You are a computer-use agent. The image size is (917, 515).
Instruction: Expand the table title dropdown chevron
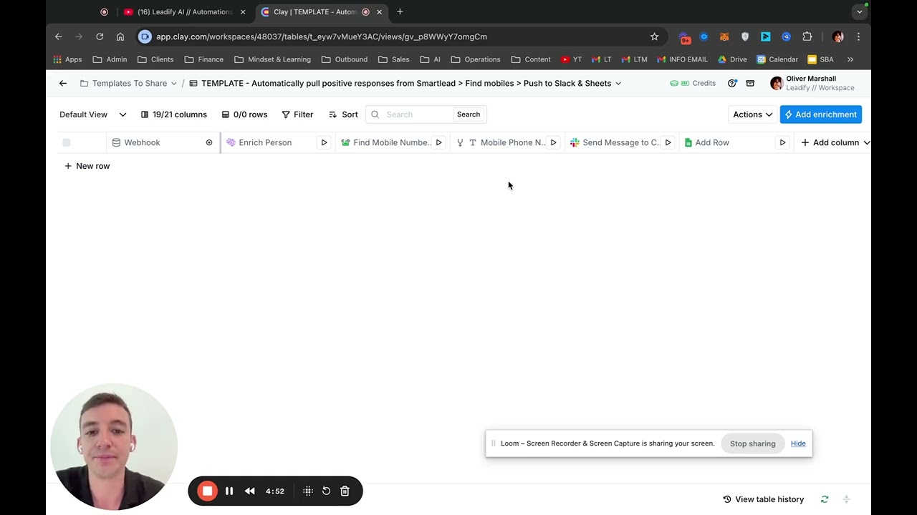tap(618, 84)
